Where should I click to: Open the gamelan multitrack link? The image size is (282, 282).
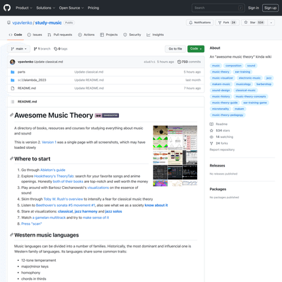pos(49,217)
